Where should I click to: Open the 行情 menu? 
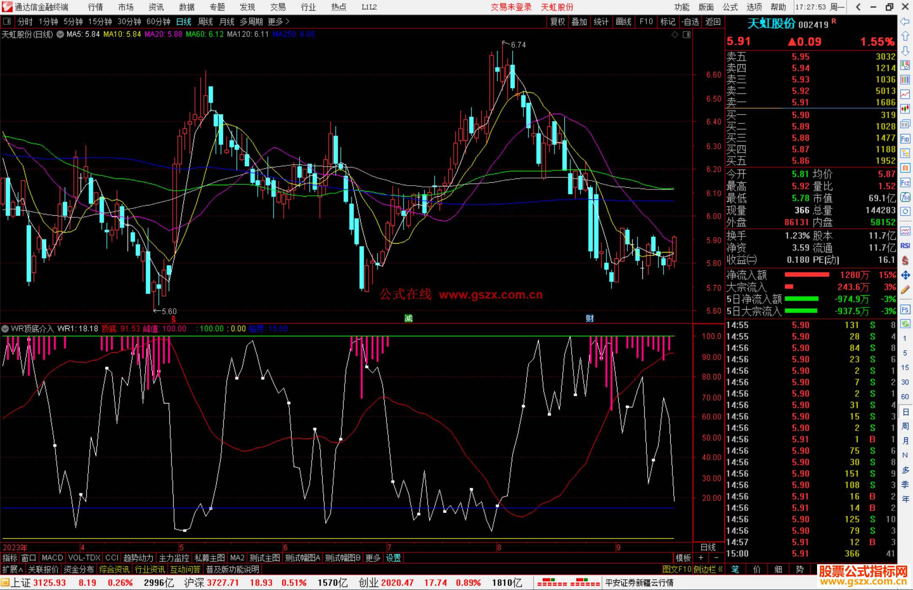pyautogui.click(x=96, y=7)
